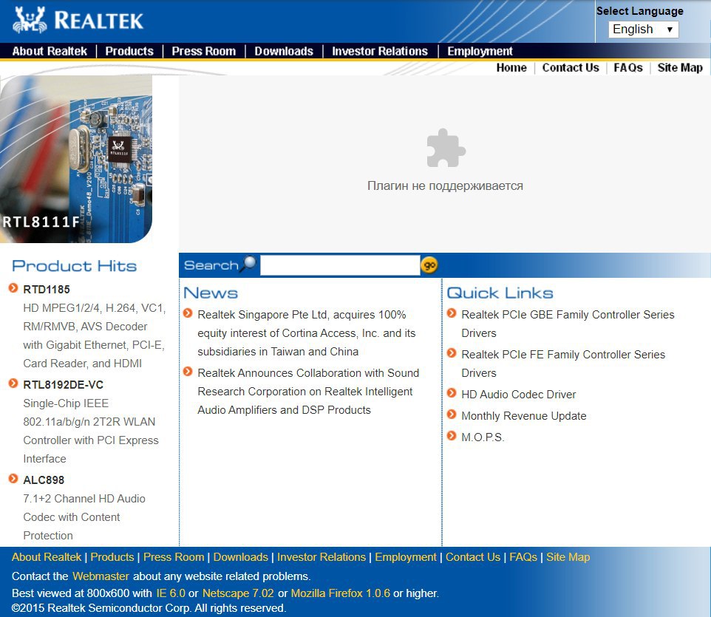Click in the Search text field
Image resolution: width=711 pixels, height=617 pixels.
point(340,265)
